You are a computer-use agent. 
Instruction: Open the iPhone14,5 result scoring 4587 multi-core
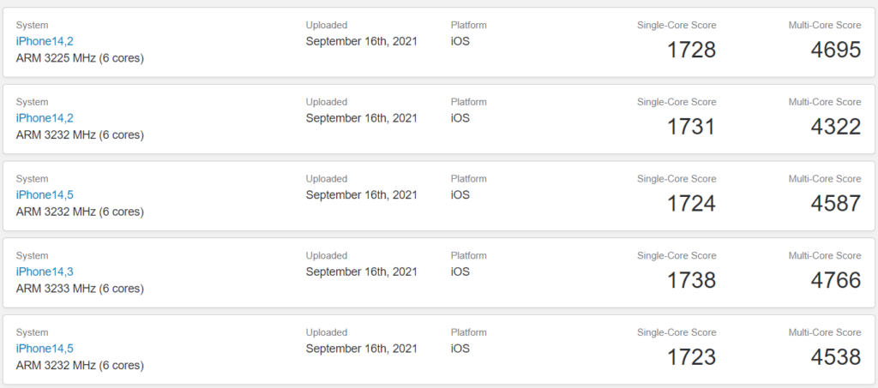click(x=45, y=194)
